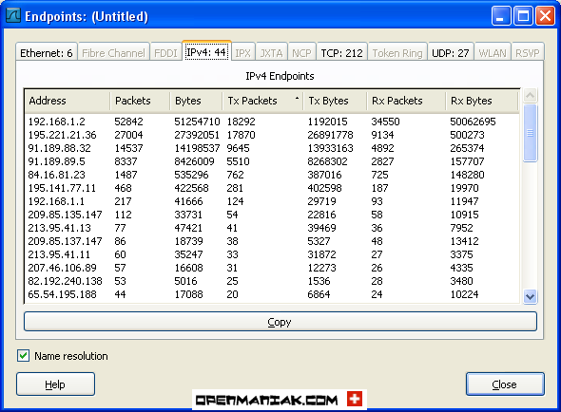
Task: Sort by the Tx Bytes column header
Action: 336,101
